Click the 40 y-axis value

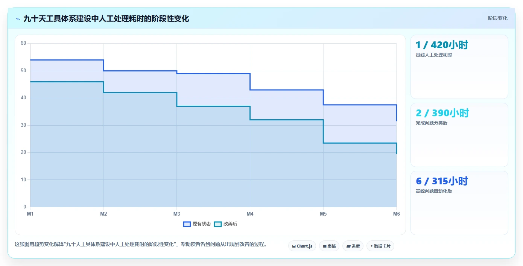point(23,98)
